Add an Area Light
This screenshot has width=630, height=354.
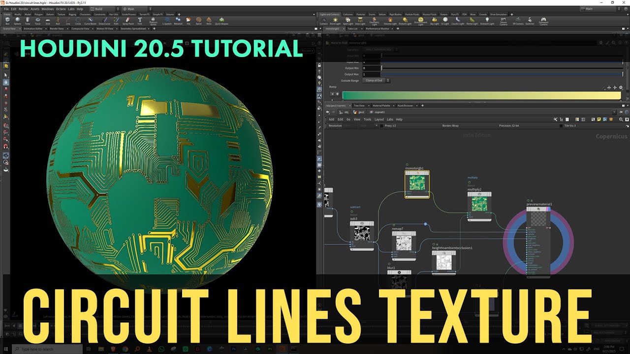pyautogui.click(x=360, y=21)
